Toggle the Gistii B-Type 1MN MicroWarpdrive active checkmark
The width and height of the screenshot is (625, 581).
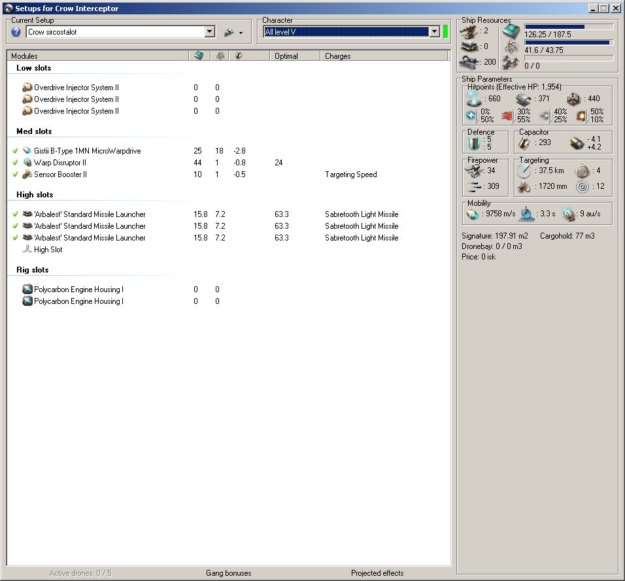point(15,150)
